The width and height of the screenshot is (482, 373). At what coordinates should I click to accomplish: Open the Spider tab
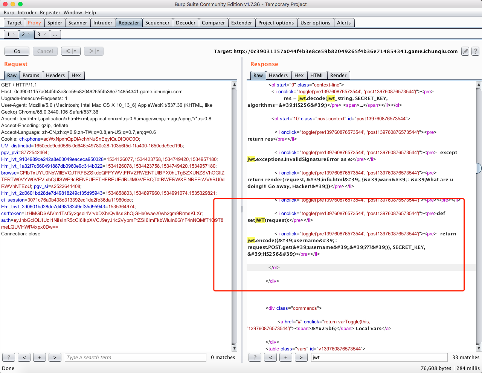pos(55,23)
